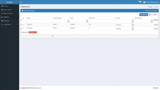The height and width of the screenshot is (90, 160).
Task: Click the records summary in panel header
Action: [x=151, y=10]
